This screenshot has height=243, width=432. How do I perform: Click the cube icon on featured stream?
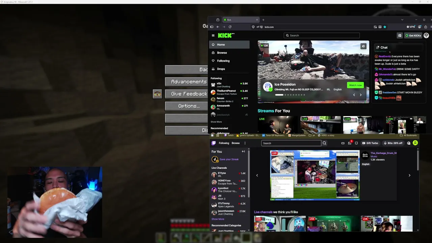point(363,46)
